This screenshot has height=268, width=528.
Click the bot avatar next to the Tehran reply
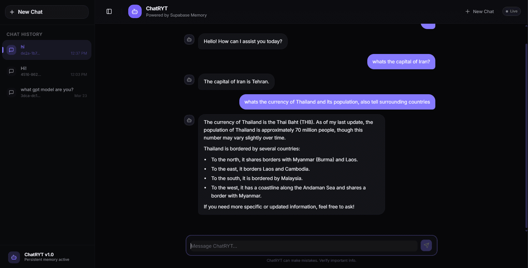click(x=189, y=80)
